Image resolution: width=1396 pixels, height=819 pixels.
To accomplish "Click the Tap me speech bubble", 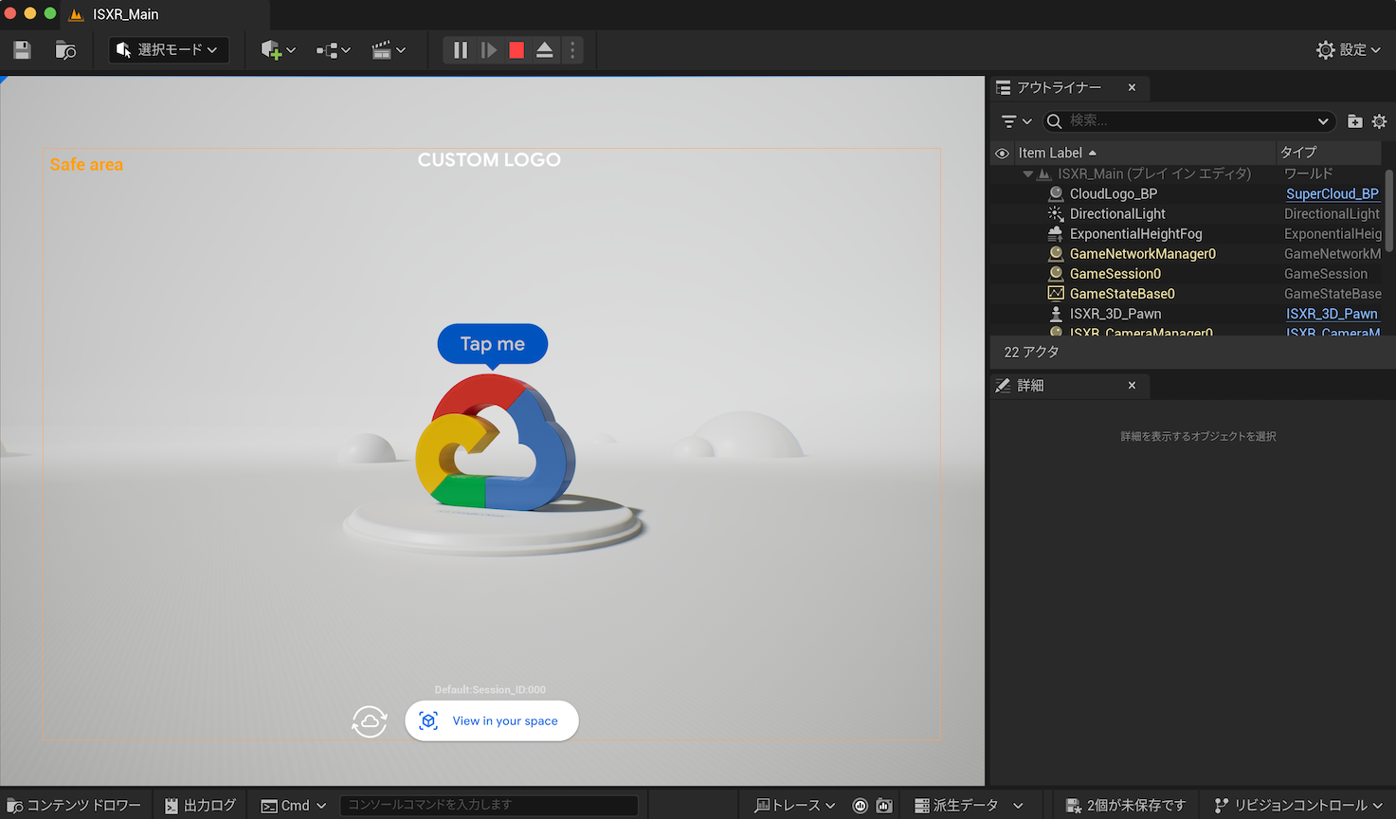I will 492,343.
